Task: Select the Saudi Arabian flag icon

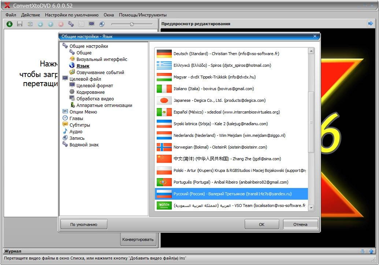Action: point(164,206)
